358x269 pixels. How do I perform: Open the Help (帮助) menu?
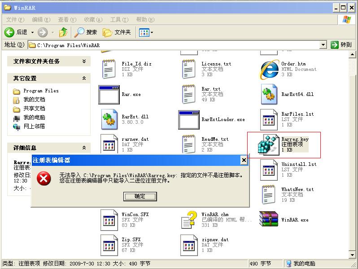pyautogui.click(x=145, y=20)
